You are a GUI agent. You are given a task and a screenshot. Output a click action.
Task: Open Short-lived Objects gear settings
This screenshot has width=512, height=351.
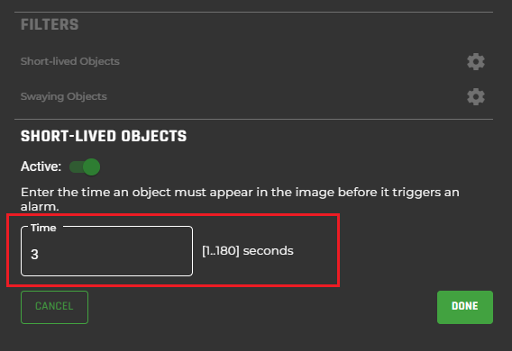[x=476, y=61]
